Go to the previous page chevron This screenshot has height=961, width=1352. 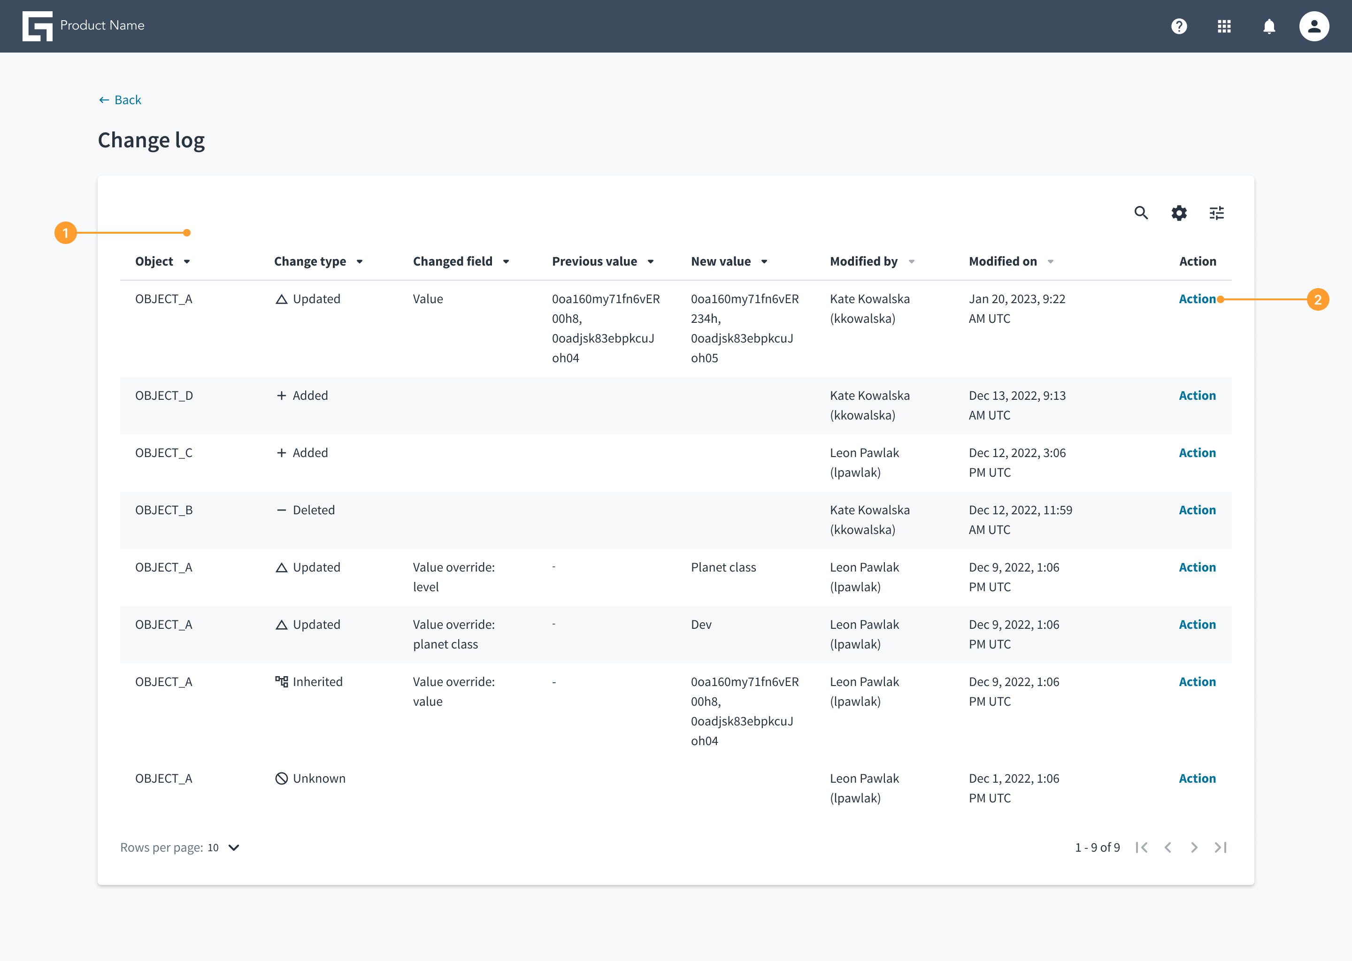tap(1168, 847)
